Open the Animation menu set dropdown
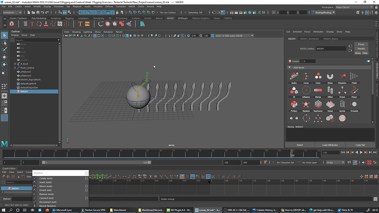379x213 pixels. point(12,12)
